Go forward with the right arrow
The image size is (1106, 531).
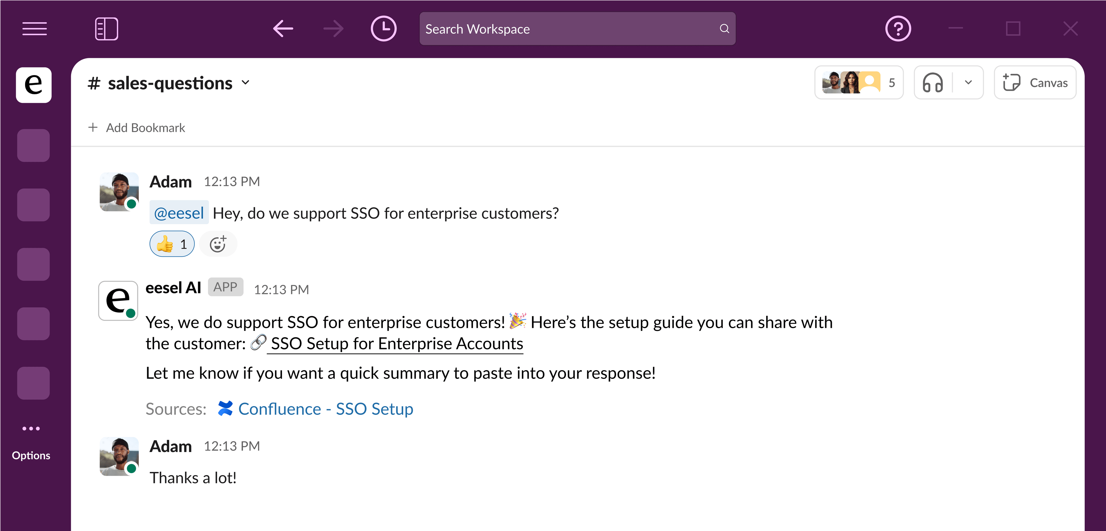[334, 29]
